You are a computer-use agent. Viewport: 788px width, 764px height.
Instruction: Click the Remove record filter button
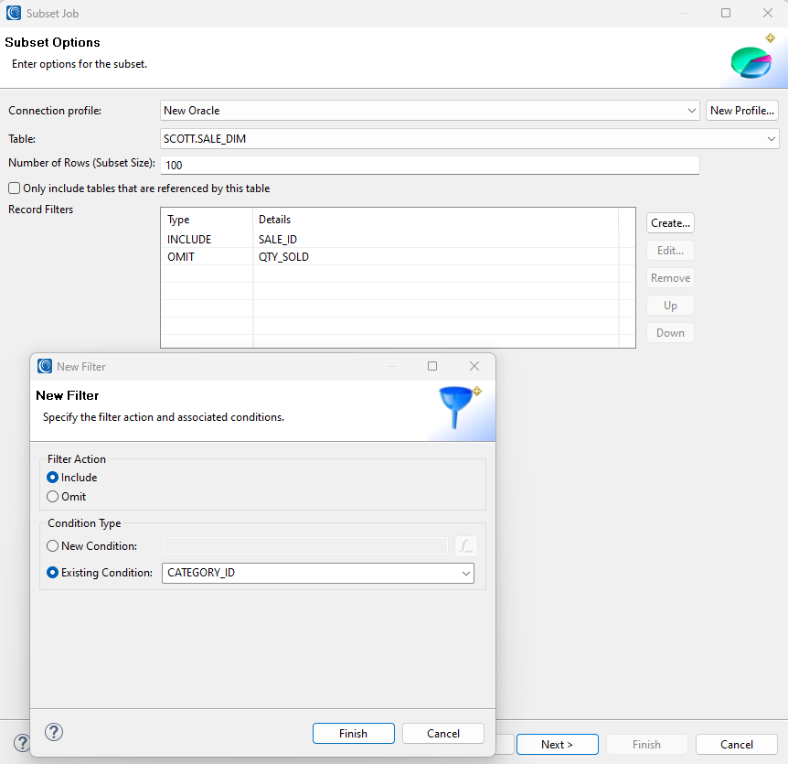670,278
